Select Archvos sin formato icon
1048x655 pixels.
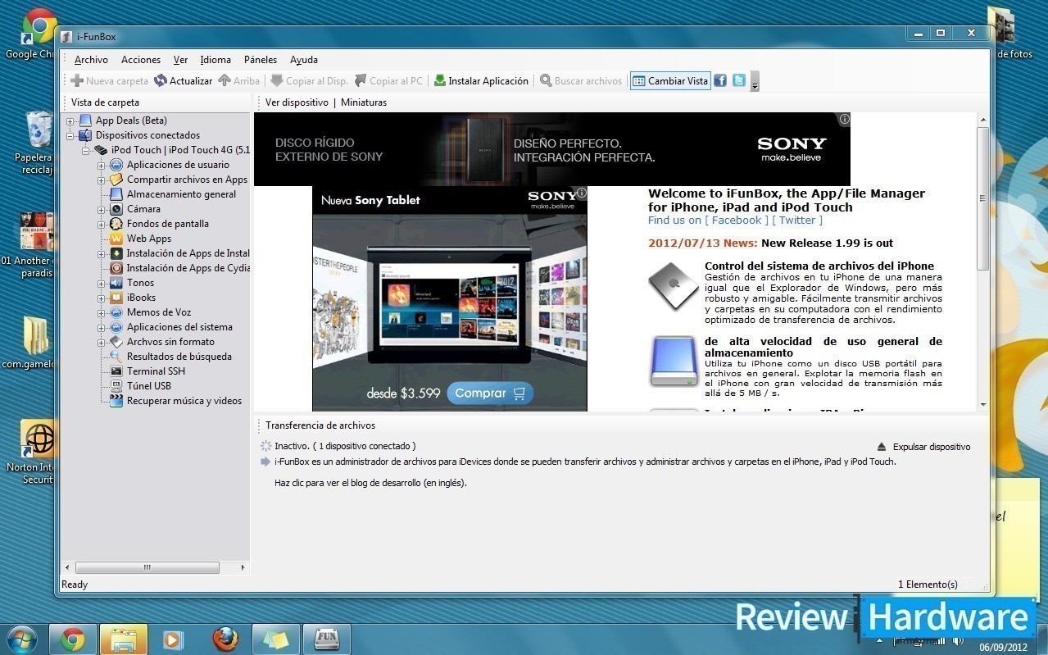116,342
